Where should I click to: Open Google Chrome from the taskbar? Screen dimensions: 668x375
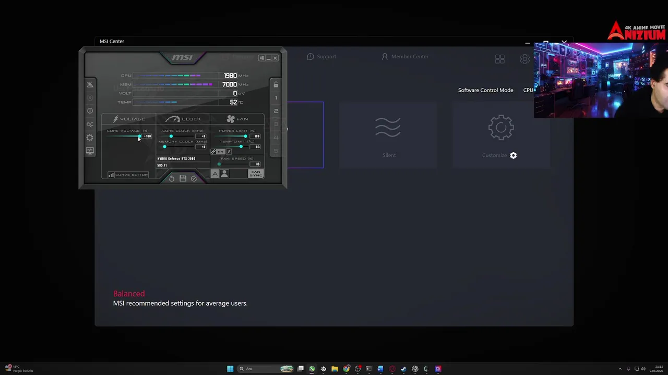pos(346,369)
